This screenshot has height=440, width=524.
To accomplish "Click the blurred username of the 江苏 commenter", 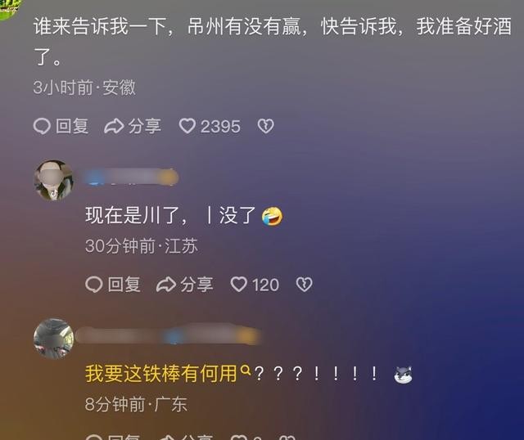I will 132,177.
